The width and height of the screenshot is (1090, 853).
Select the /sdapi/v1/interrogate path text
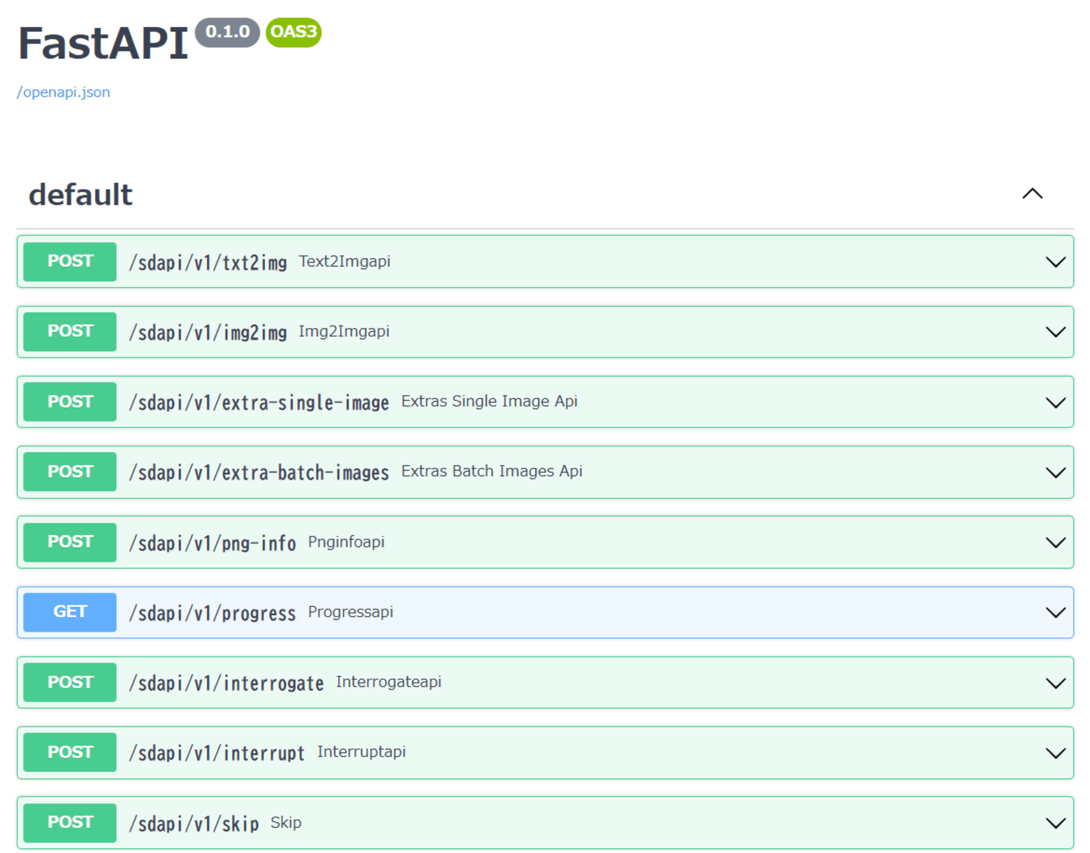(226, 683)
